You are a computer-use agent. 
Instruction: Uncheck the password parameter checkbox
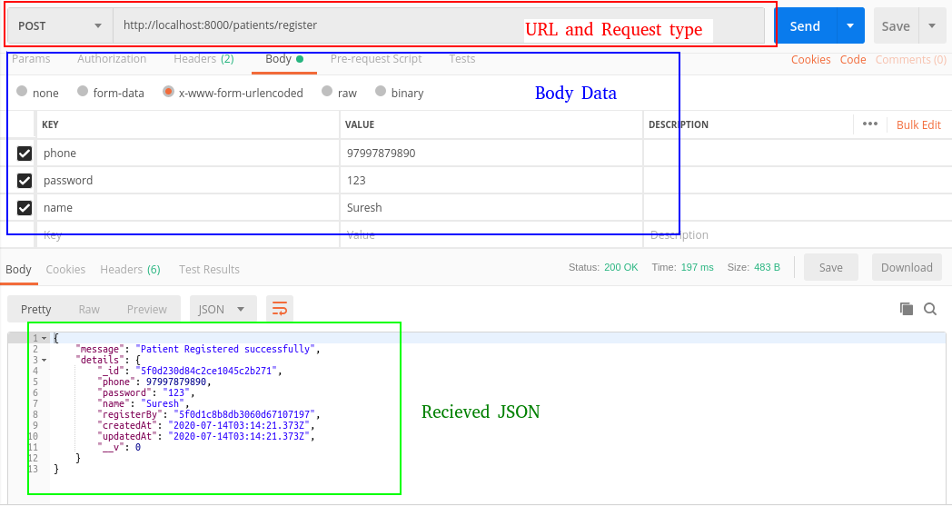click(25, 181)
